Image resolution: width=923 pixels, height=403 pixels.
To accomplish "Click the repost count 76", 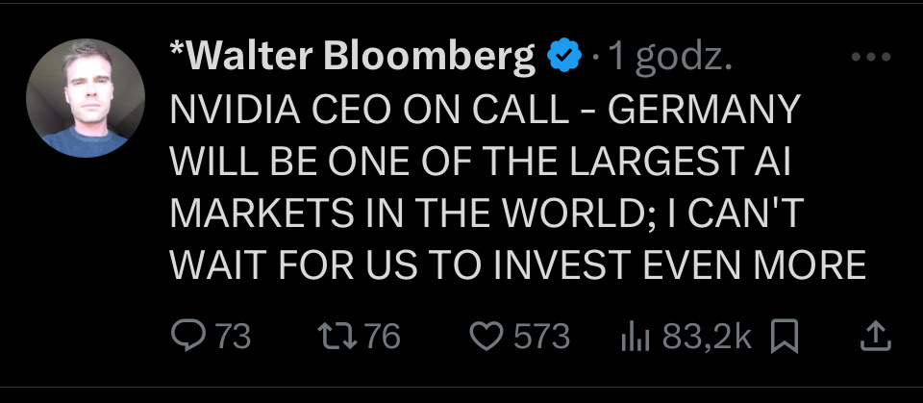I will (x=382, y=336).
